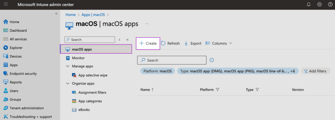Click the Apps | macOS breadcrumb link
Viewport: 335px width, 120px height.
click(93, 15)
